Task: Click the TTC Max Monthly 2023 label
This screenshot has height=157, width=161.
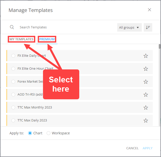Action: 35,107
